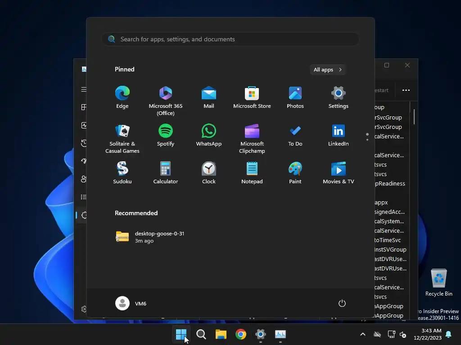461x345 pixels.
Task: Open Calculator
Action: (166, 173)
